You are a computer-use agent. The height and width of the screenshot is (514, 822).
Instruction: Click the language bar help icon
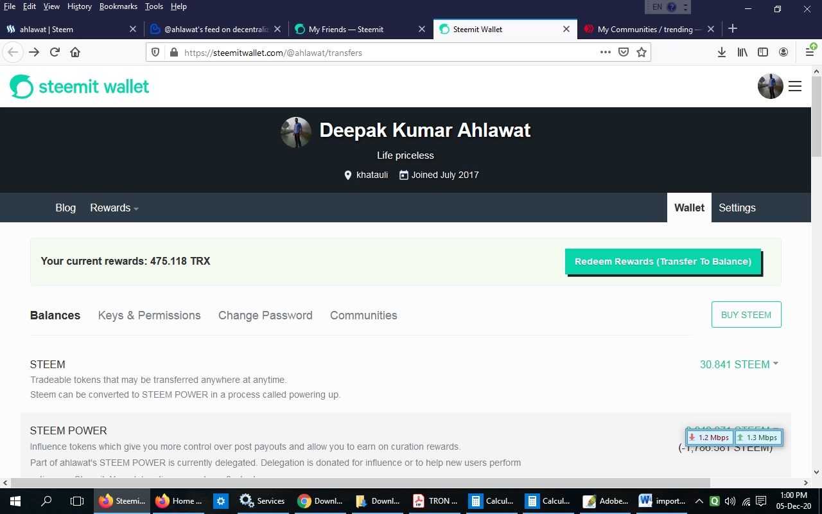672,7
